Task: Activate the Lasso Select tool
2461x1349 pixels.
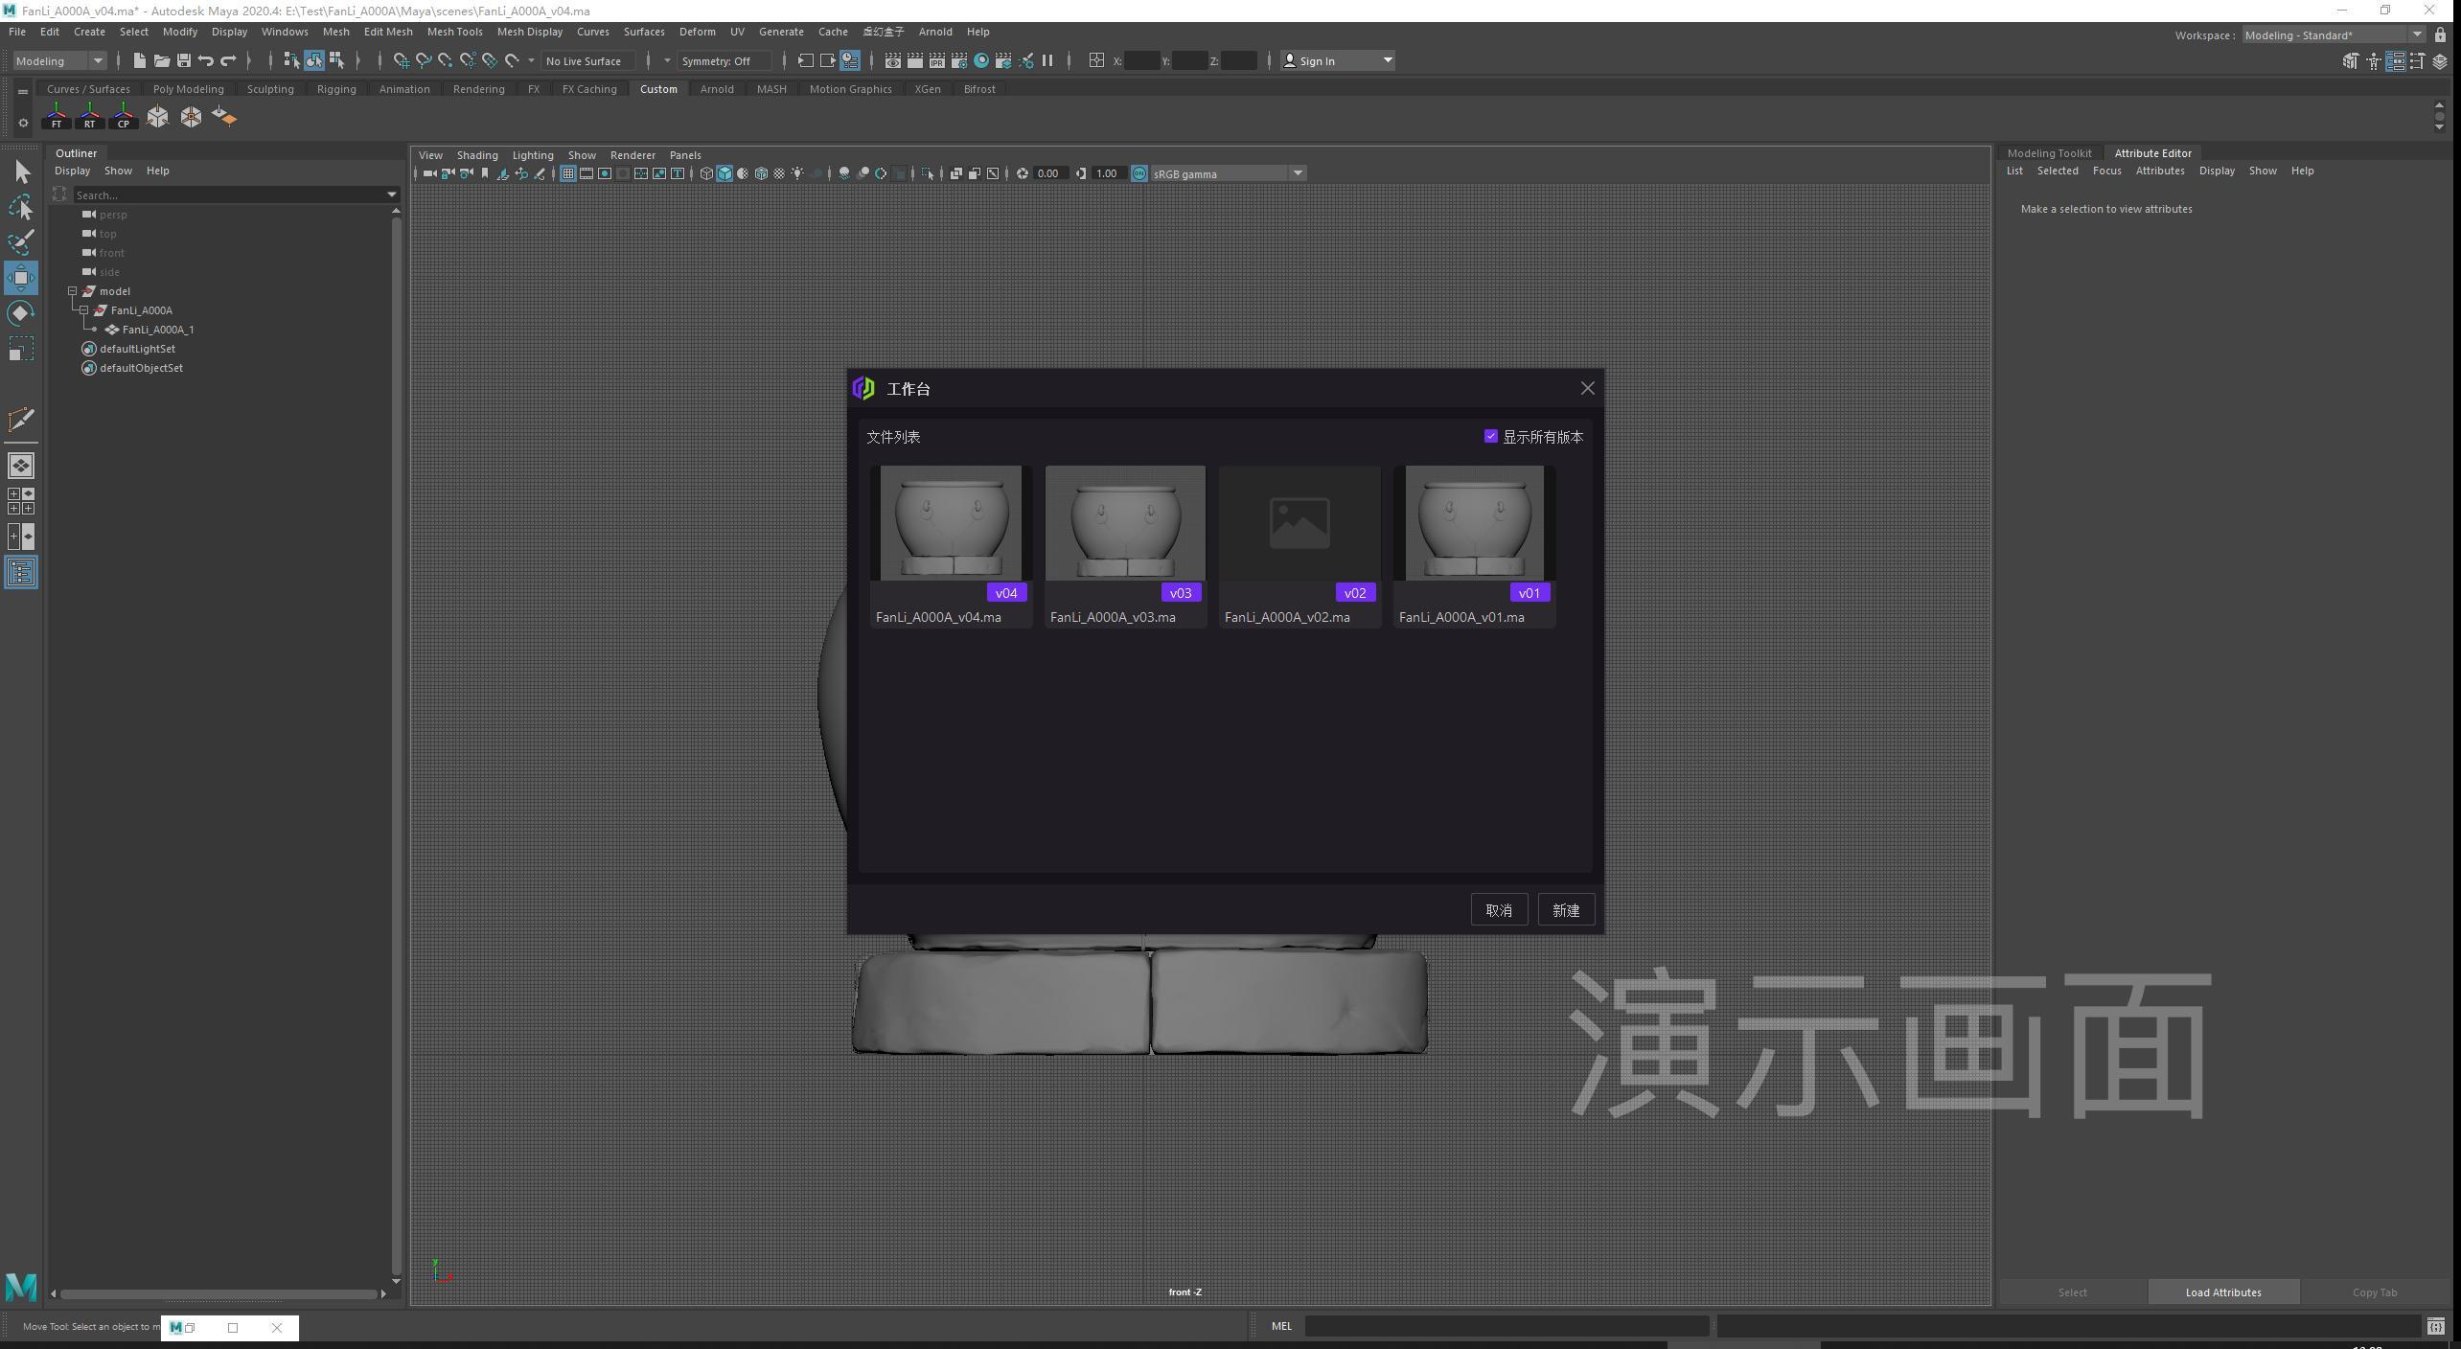Action: (x=21, y=207)
